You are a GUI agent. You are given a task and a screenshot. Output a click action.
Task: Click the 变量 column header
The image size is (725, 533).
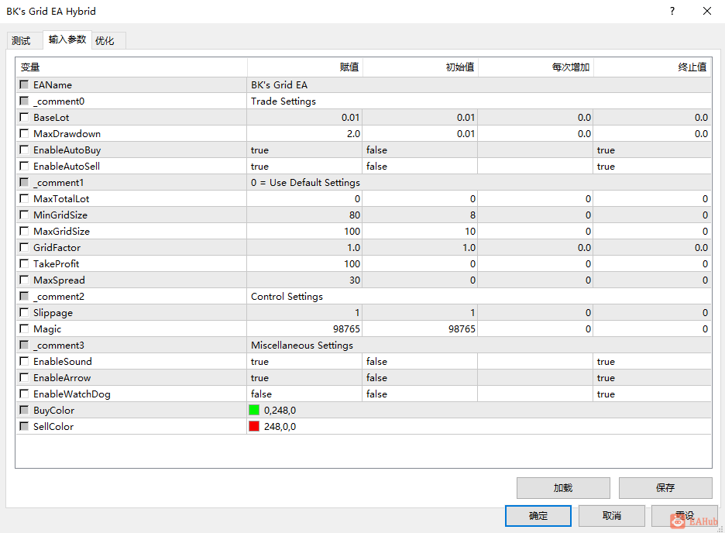tap(132, 67)
